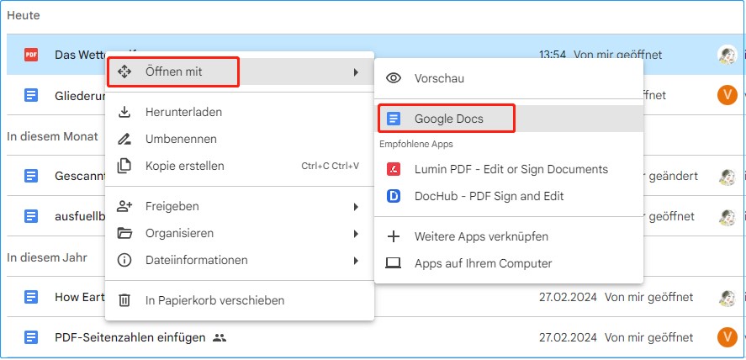Click the 'Heute' section header
The height and width of the screenshot is (360, 746).
point(24,15)
